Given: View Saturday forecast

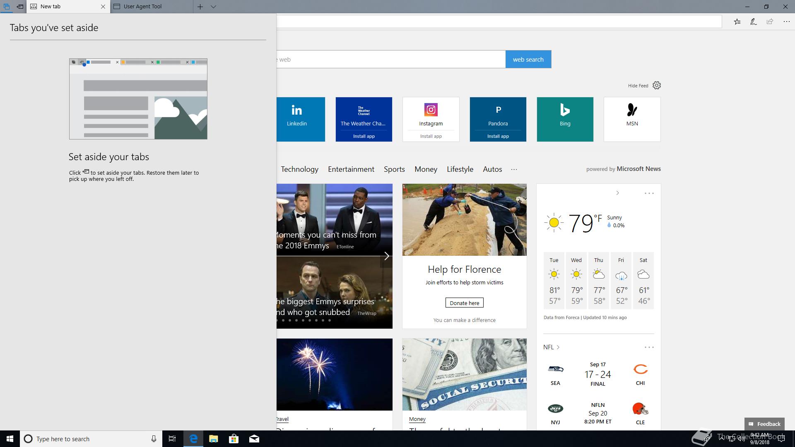Looking at the screenshot, I should click(x=643, y=281).
